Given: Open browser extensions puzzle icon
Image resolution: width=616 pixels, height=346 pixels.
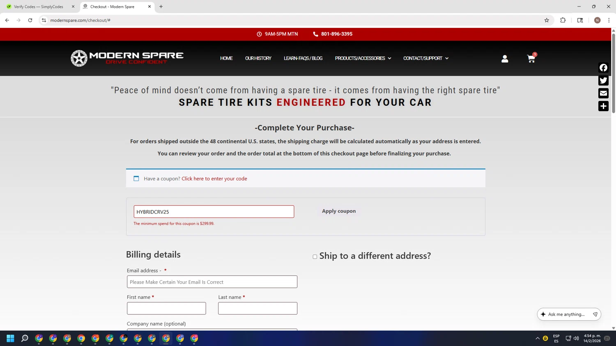Looking at the screenshot, I should tap(563, 20).
